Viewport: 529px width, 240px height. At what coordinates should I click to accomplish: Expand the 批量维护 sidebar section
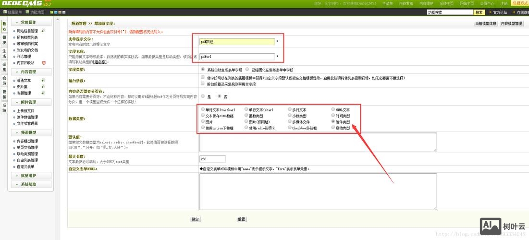(17, 176)
